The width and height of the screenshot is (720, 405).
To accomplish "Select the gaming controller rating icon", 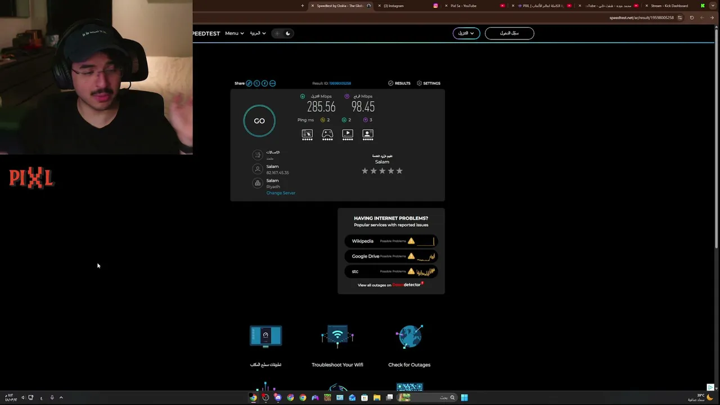I will pos(327,135).
